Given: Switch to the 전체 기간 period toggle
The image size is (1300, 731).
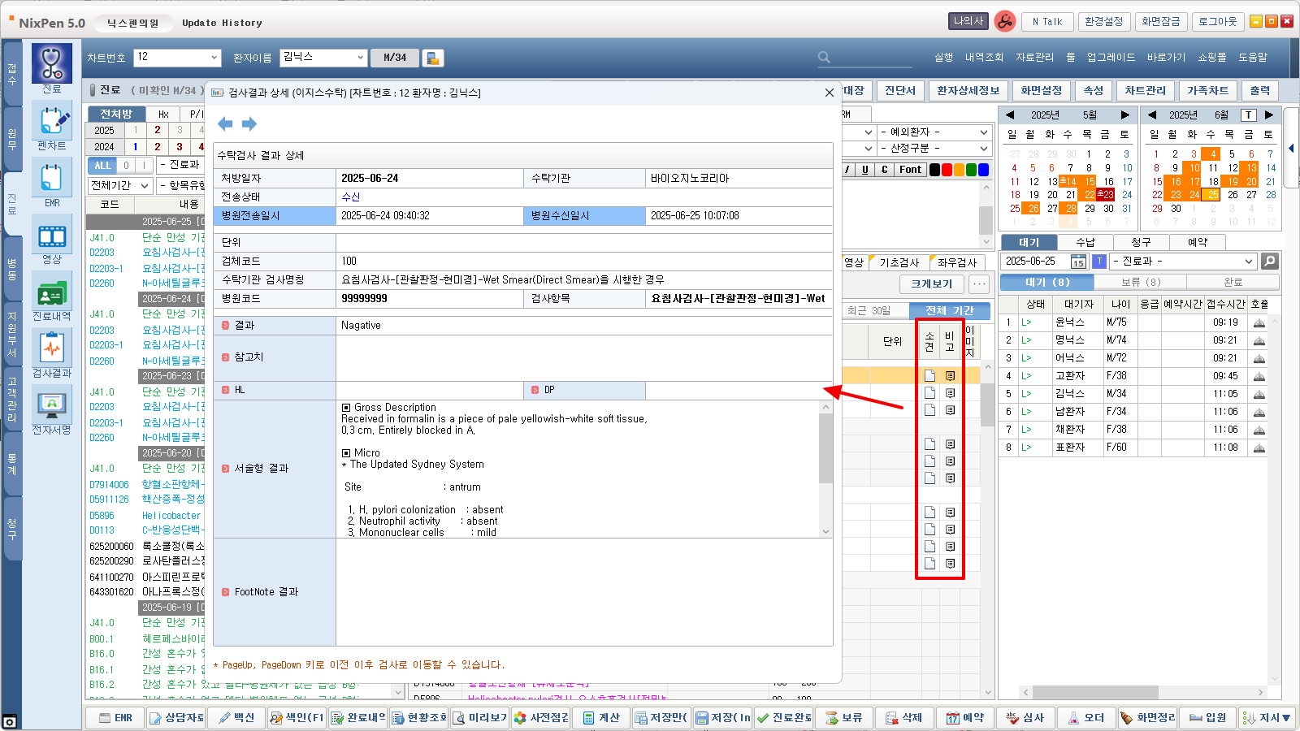Looking at the screenshot, I should [x=949, y=311].
